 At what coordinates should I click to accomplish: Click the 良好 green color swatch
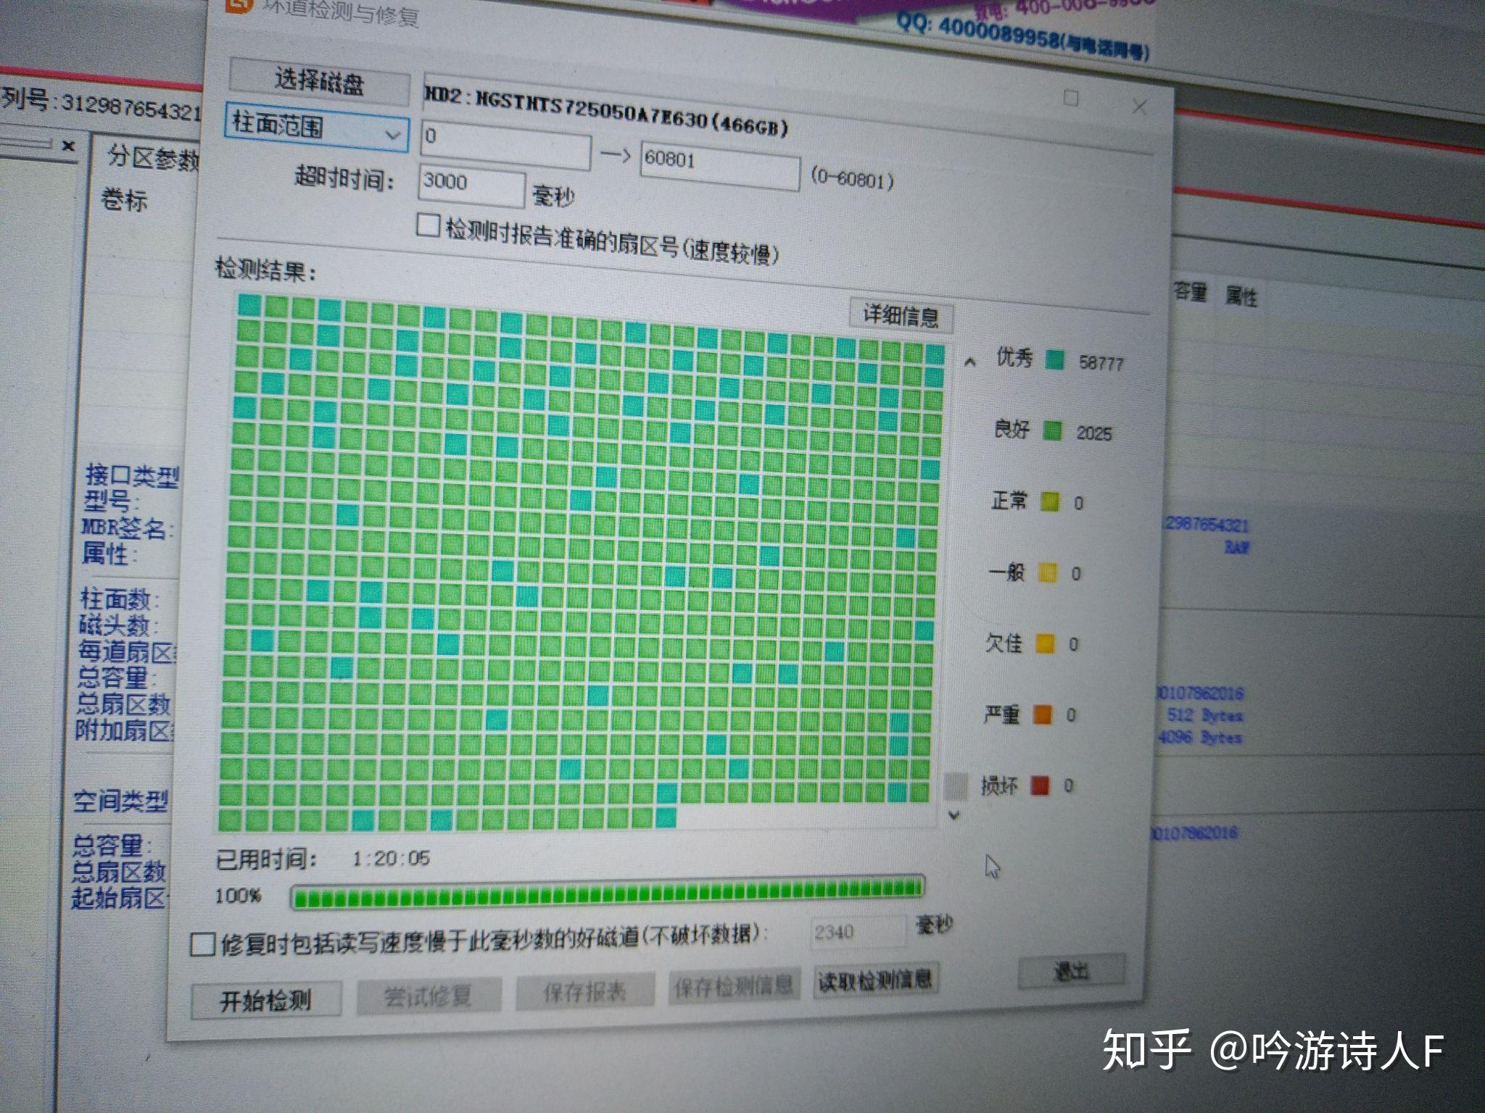tap(1052, 431)
